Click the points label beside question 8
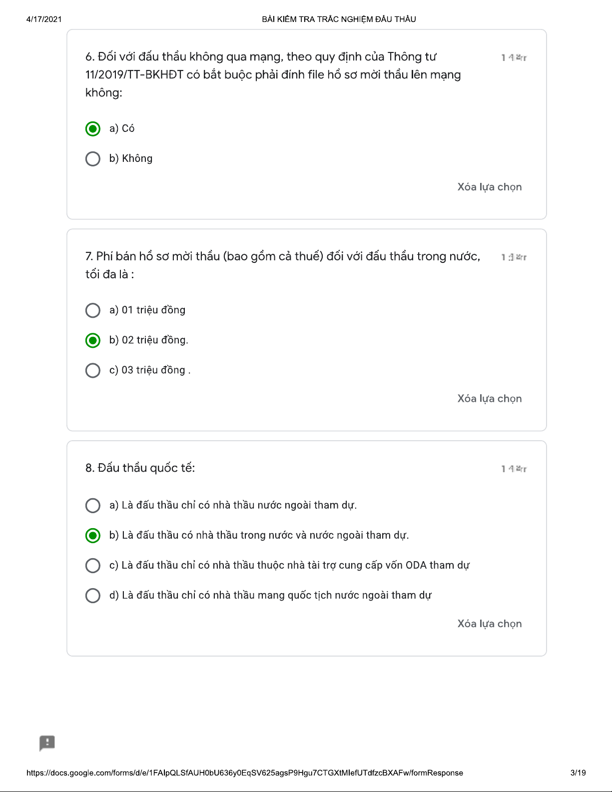The height and width of the screenshot is (792, 612). tap(514, 469)
